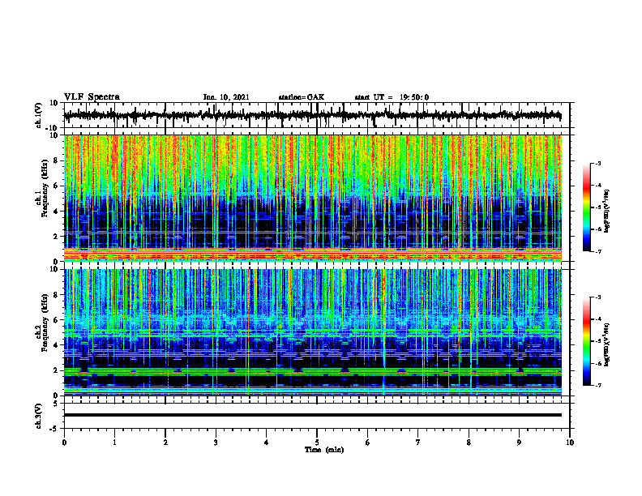This screenshot has height=496, width=642.
Task: Click the "6" tick on the time axis
Action: (368, 443)
